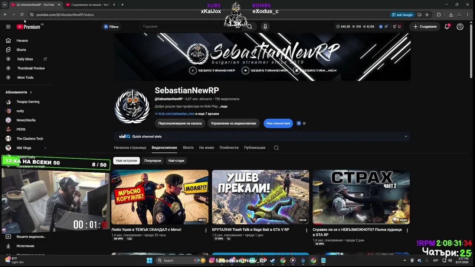Open the YouTube hamburger guide menu

pyautogui.click(x=8, y=27)
